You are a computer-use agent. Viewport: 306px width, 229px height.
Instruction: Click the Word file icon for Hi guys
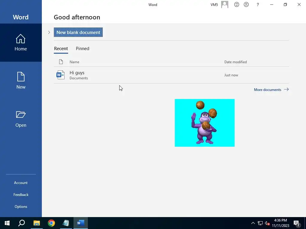pos(60,75)
